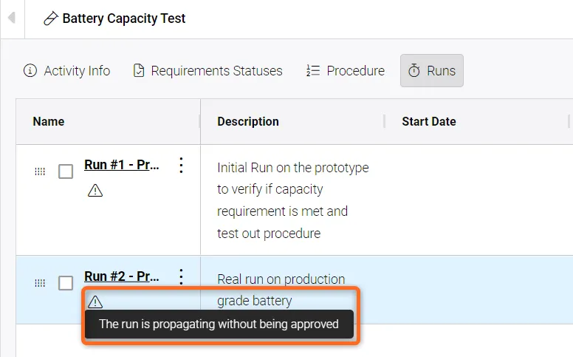Open the Run #1 link

[x=122, y=165]
